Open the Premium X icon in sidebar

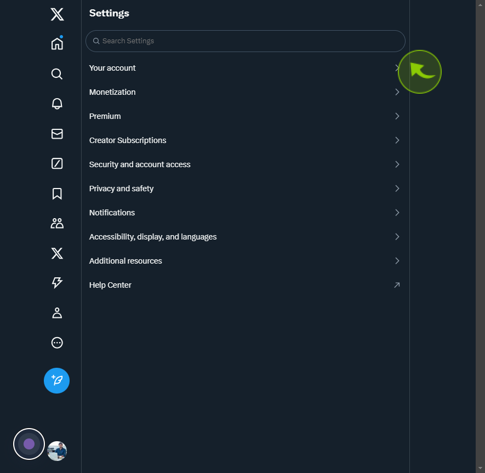[x=57, y=253]
